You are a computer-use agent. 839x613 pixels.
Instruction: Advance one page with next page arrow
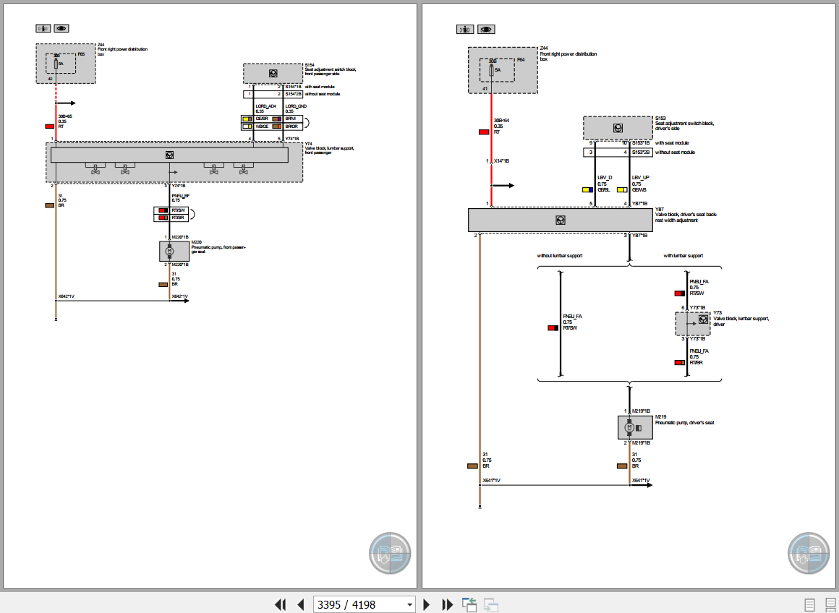click(x=426, y=604)
